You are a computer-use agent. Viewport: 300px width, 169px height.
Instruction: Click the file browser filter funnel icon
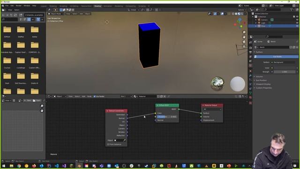38,19
